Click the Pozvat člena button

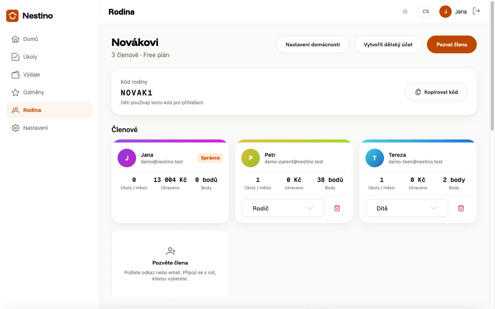452,44
